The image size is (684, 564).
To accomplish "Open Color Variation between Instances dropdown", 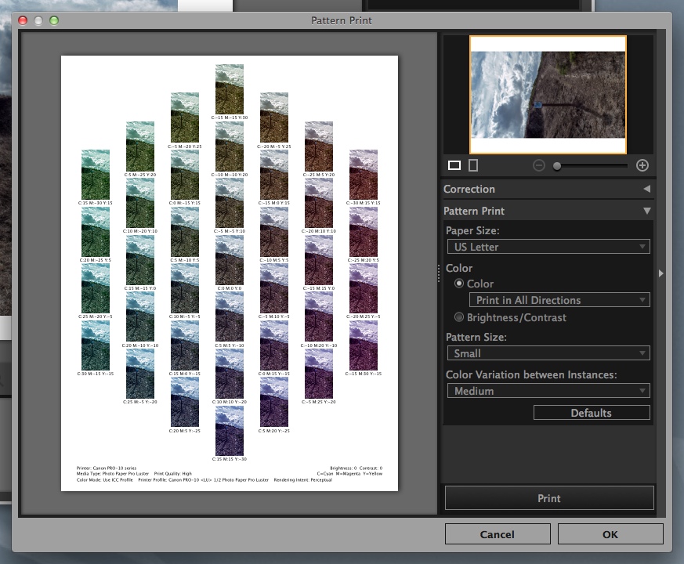I will [x=548, y=391].
